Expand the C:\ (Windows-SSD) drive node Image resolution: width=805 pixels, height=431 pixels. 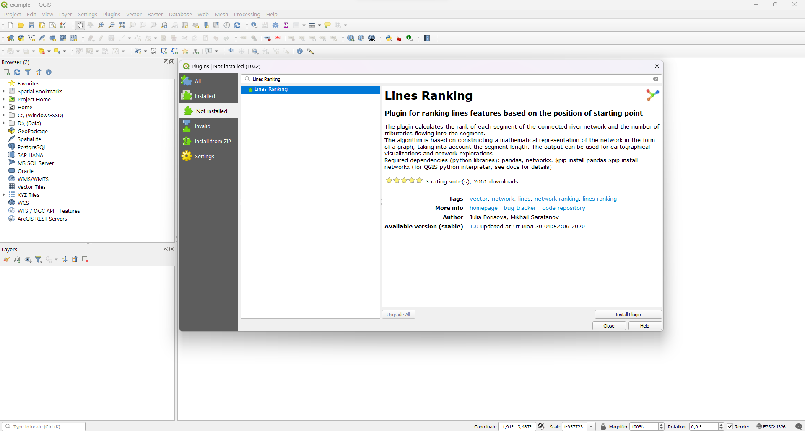click(4, 115)
